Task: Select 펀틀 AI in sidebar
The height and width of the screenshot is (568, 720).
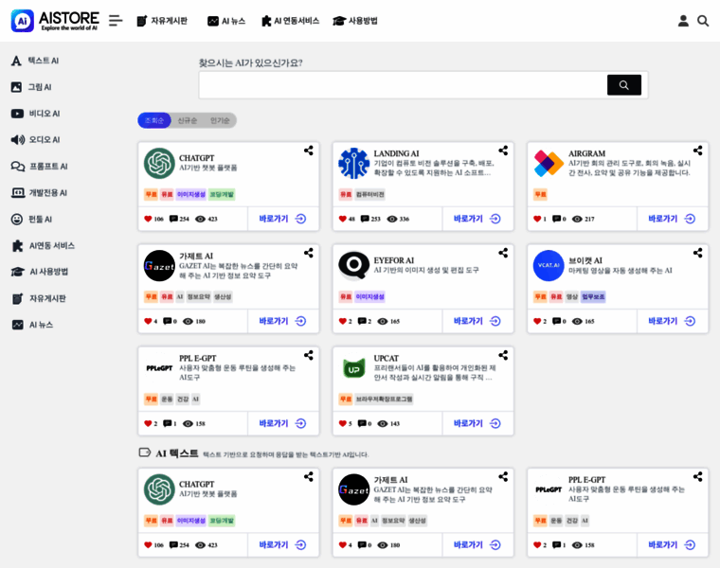Action: [31, 220]
